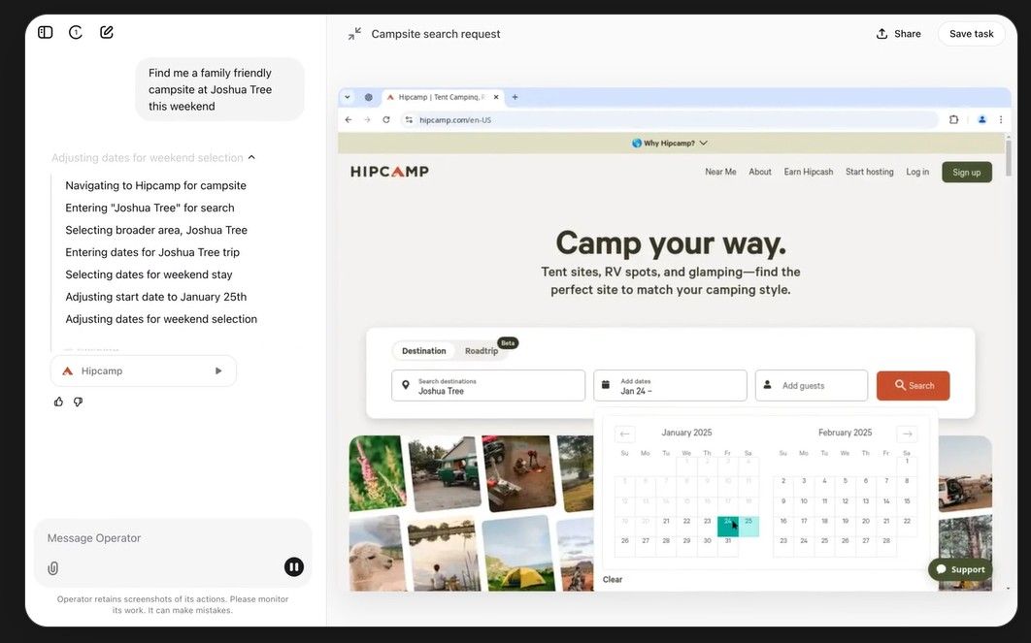
Task: Open Near Me link
Action: [x=720, y=172]
